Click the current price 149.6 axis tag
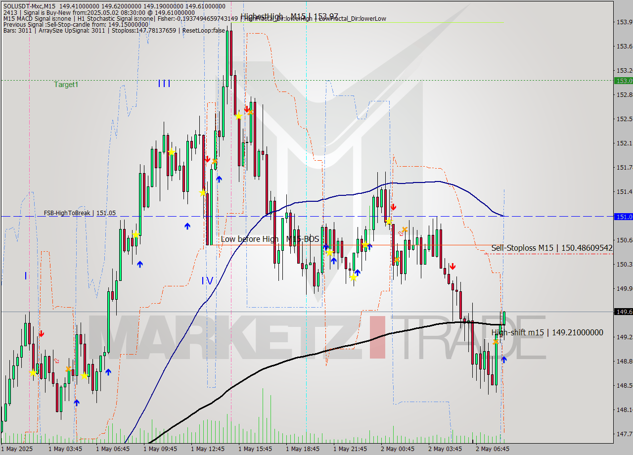 click(x=623, y=312)
